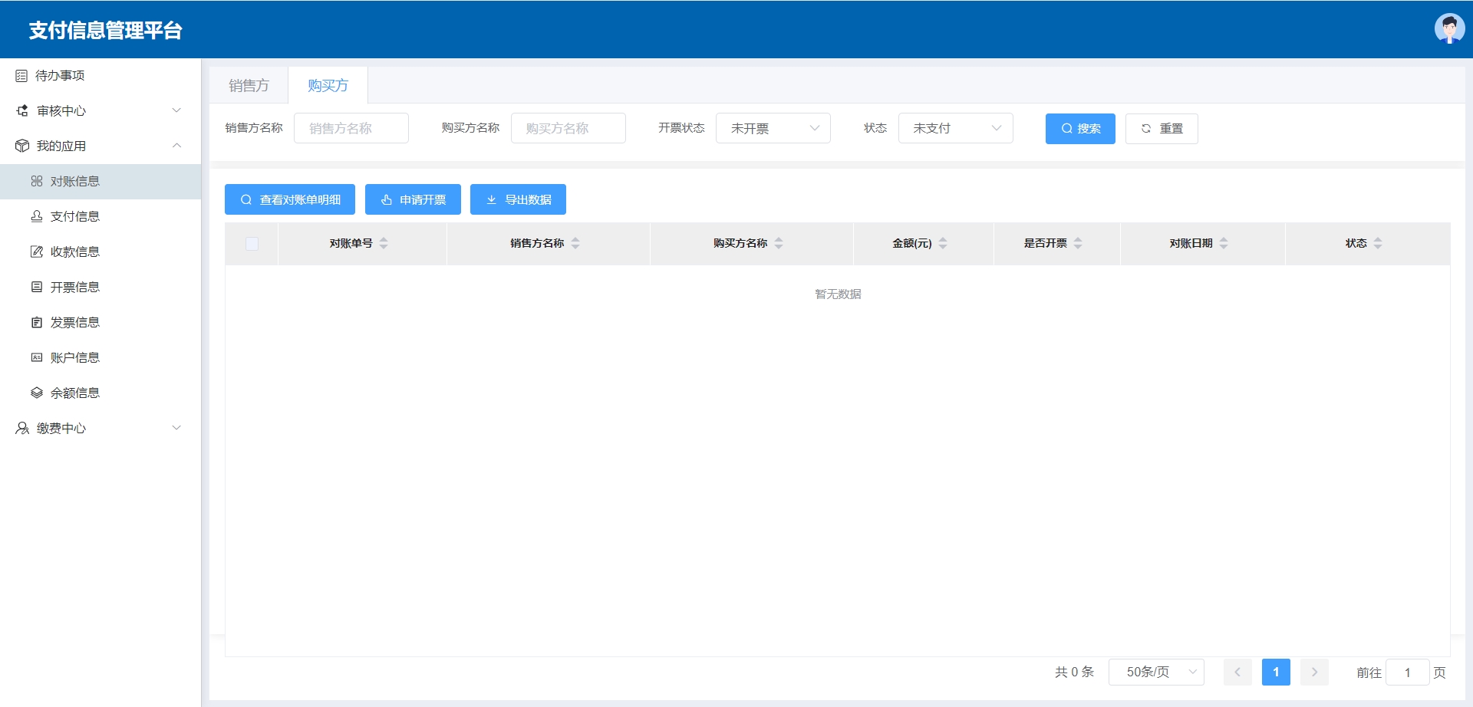Image resolution: width=1473 pixels, height=707 pixels.
Task: Click the 收款信息 edit icon
Action: click(x=36, y=252)
